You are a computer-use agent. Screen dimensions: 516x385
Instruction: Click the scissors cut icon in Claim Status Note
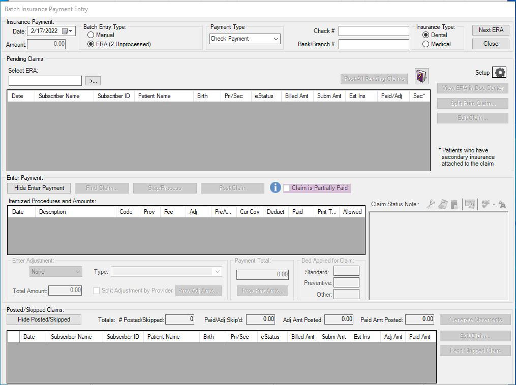[431, 204]
